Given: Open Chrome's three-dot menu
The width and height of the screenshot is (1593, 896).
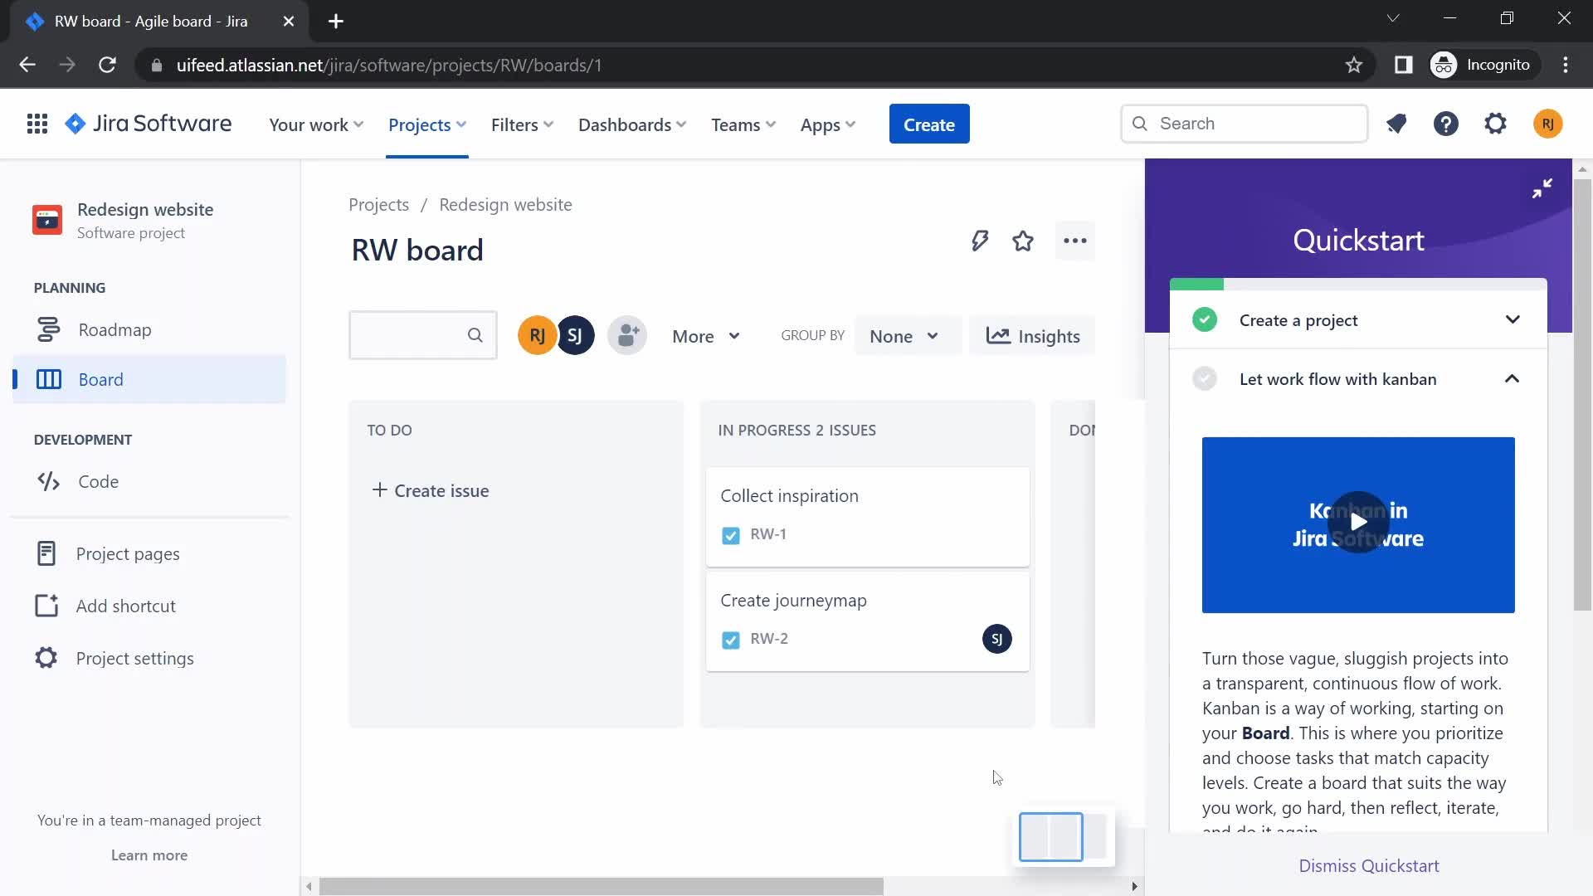Looking at the screenshot, I should (x=1566, y=65).
